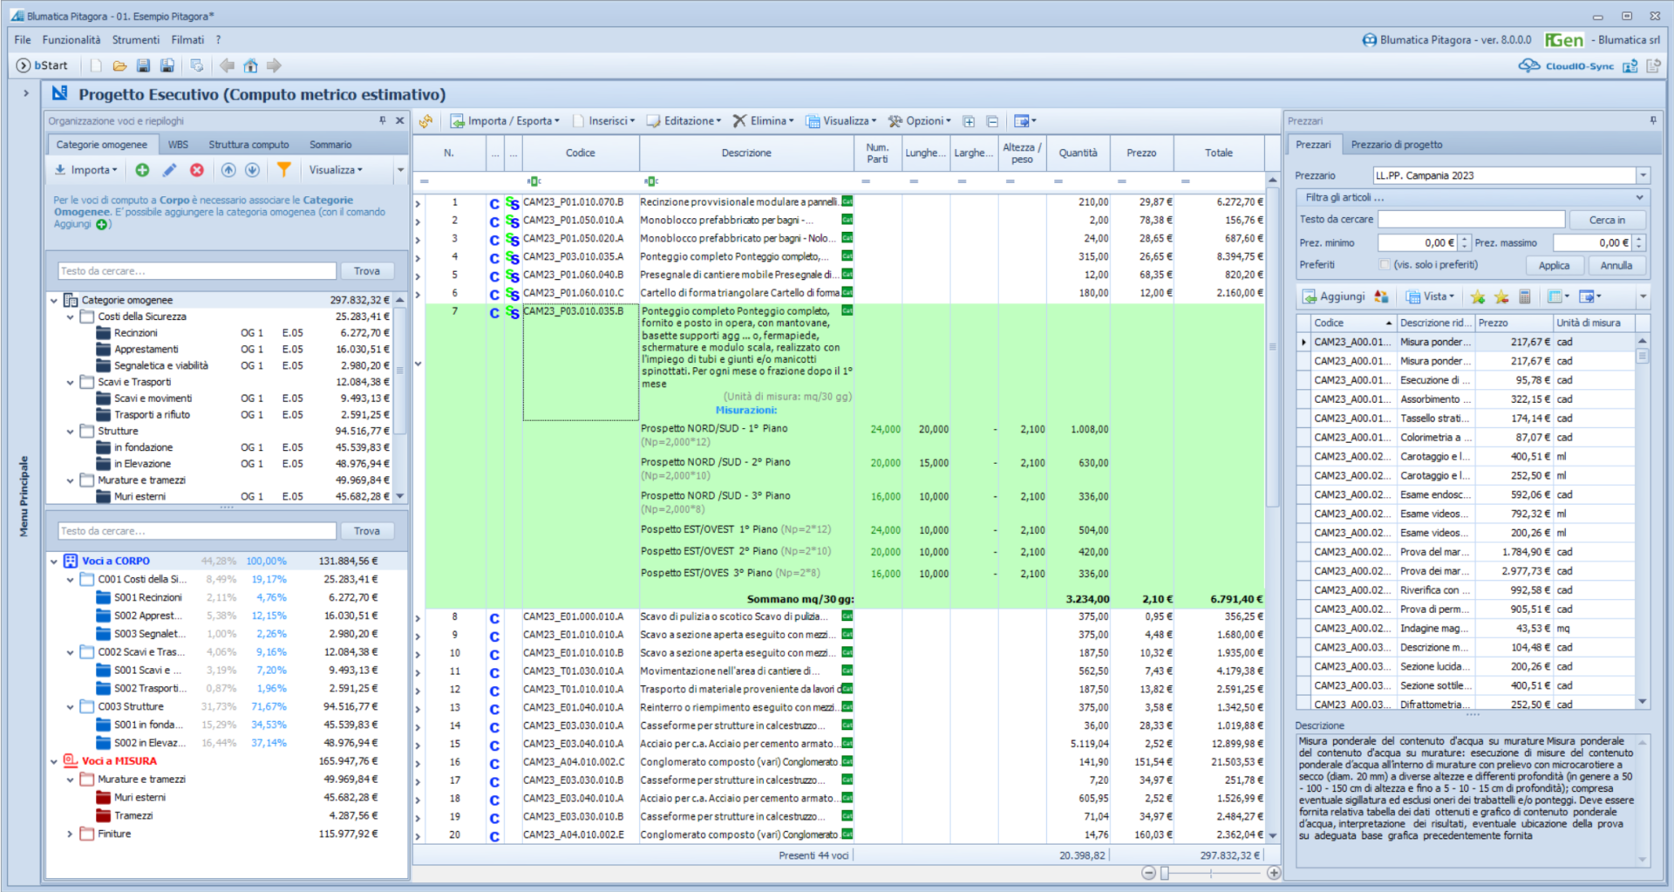Tick the 'vis. solo i preferiti' checkbox
1674x892 pixels.
pyautogui.click(x=1385, y=265)
